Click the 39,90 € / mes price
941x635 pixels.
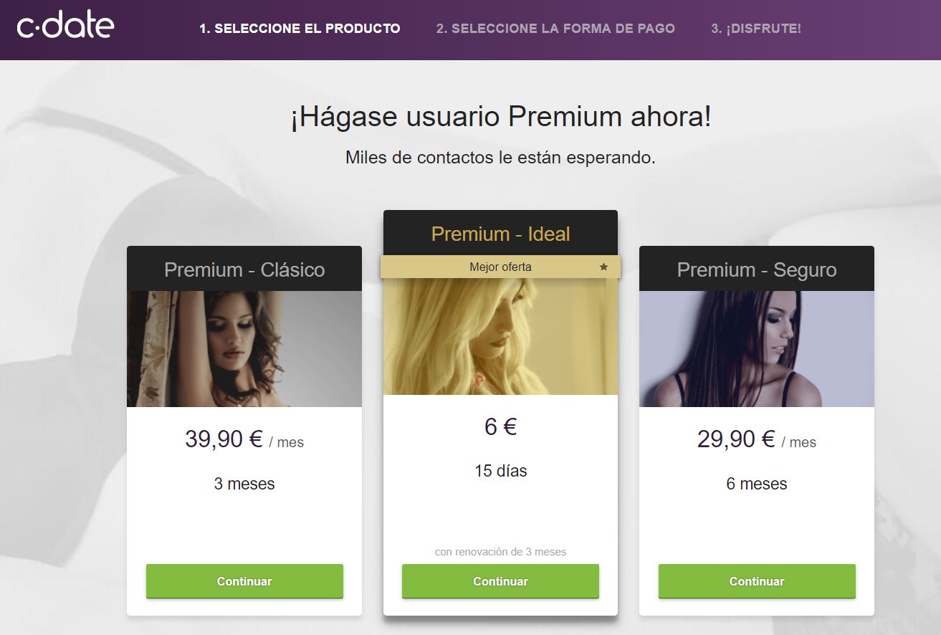tap(244, 439)
